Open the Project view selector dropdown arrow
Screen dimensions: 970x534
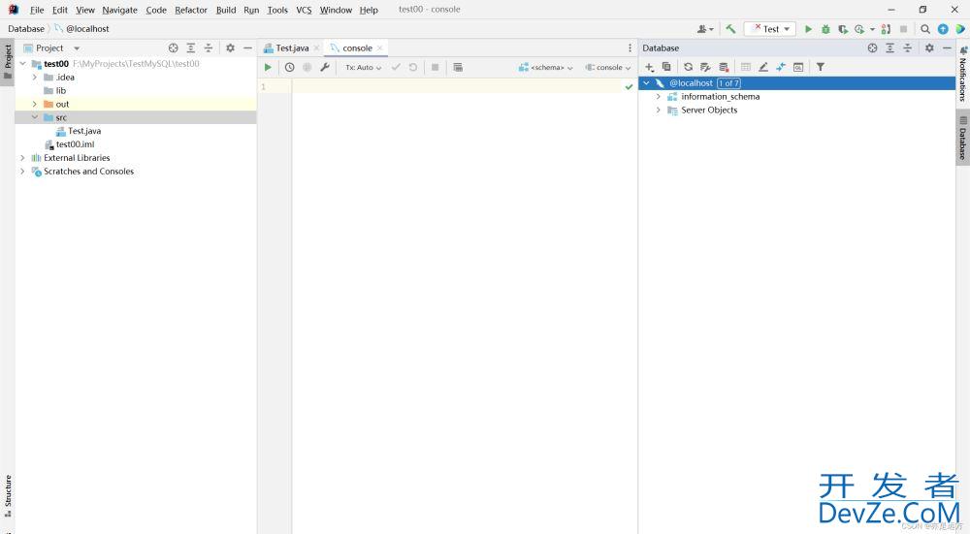pyautogui.click(x=77, y=48)
